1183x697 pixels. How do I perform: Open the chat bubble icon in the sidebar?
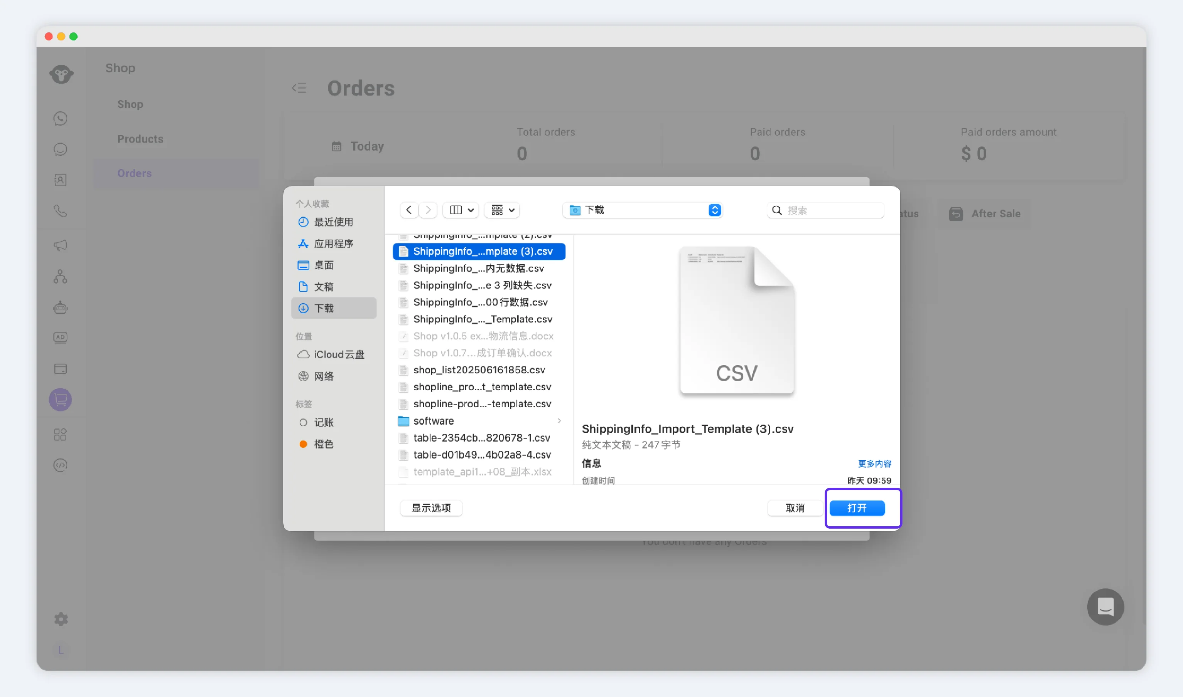pos(60,149)
